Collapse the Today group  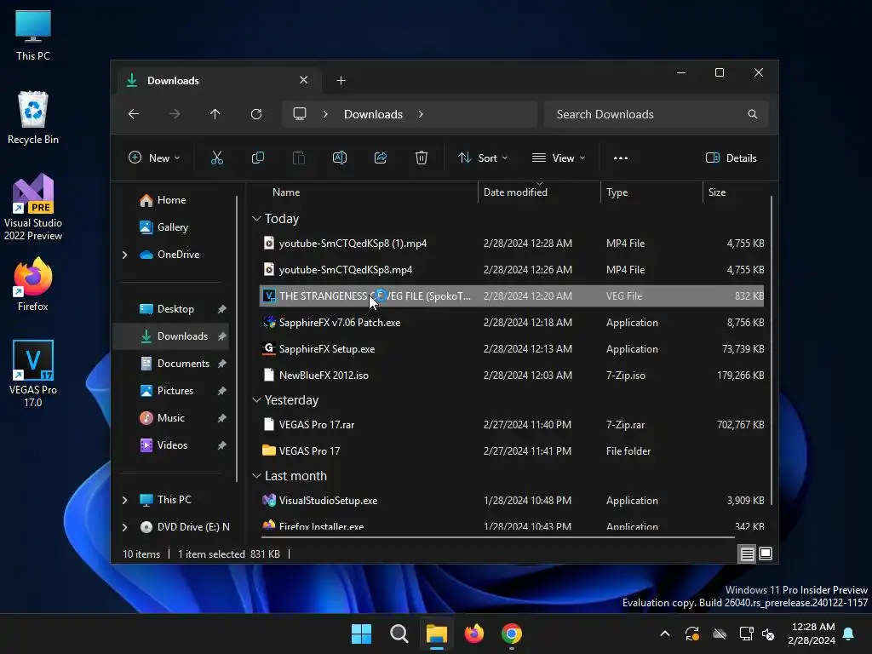[256, 219]
